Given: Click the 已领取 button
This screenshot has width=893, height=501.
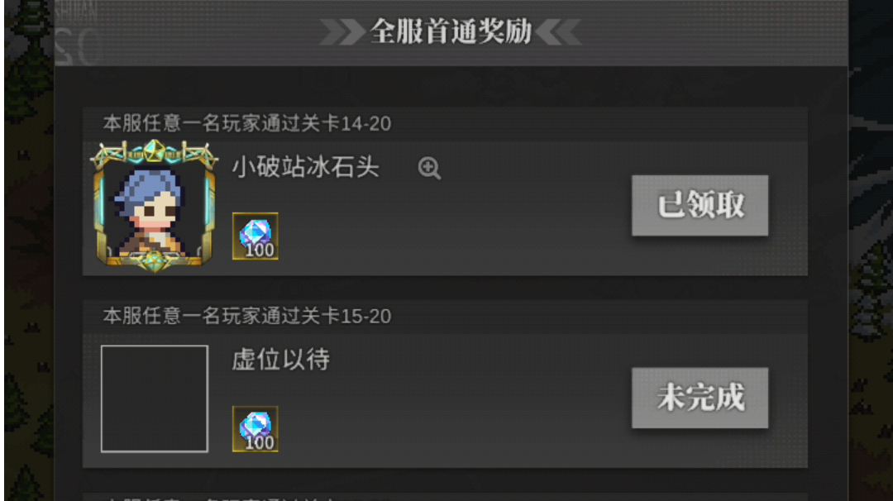Looking at the screenshot, I should pos(700,206).
